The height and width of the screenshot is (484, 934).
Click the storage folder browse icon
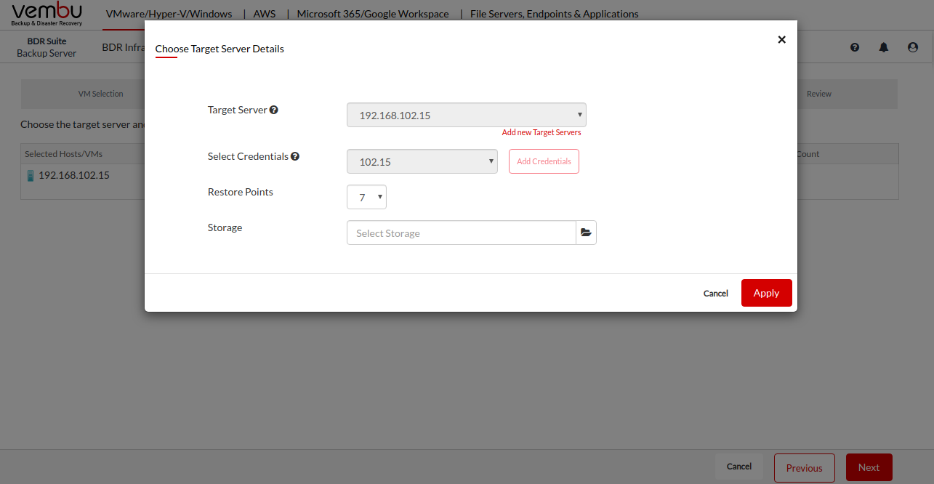[x=586, y=233]
